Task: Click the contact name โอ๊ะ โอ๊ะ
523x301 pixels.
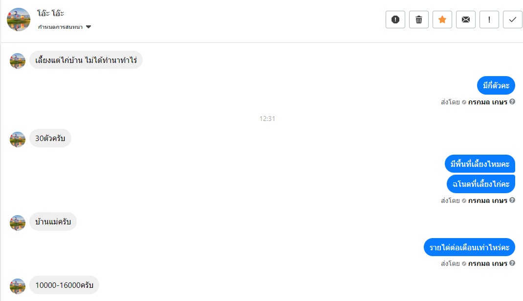Action: [51, 13]
